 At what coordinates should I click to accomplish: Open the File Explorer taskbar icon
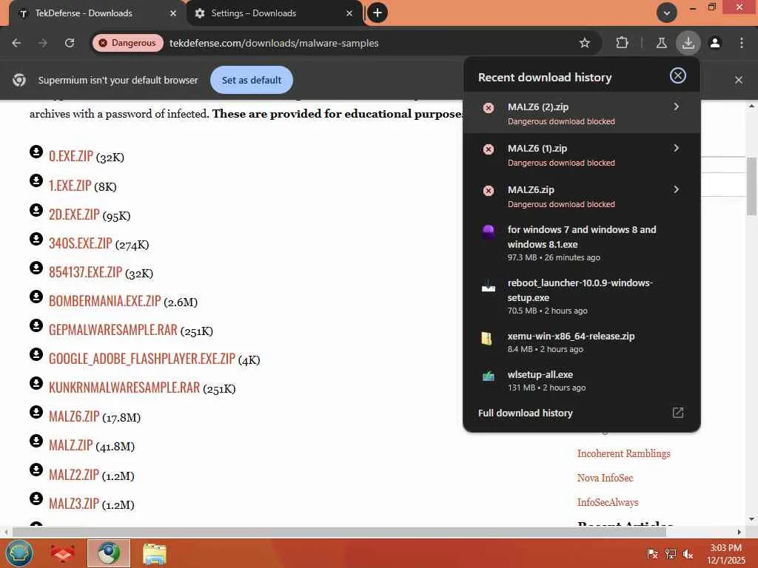coord(155,553)
